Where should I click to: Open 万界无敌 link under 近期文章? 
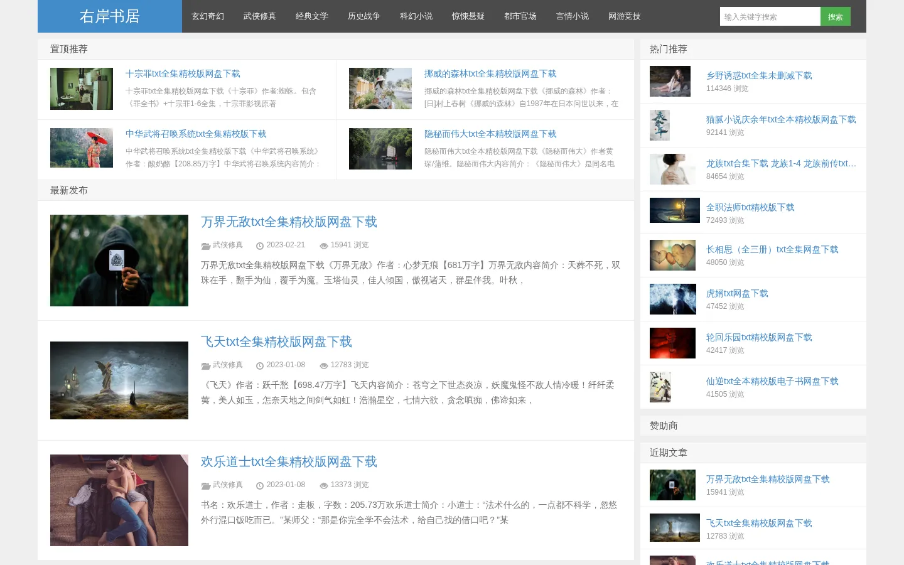(768, 479)
